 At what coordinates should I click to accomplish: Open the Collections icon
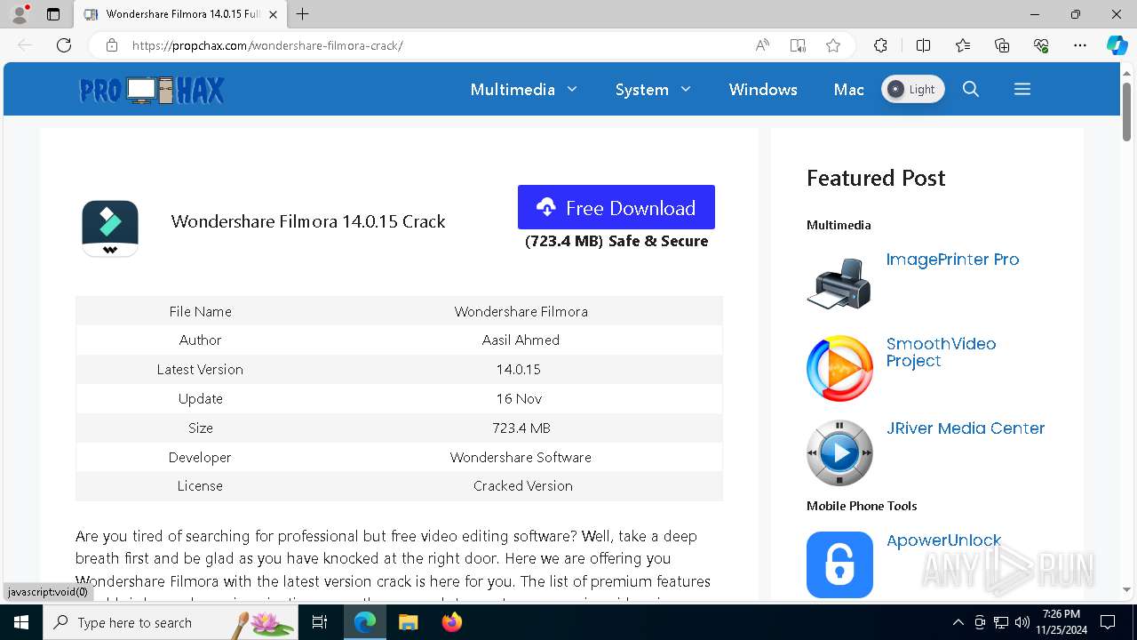click(1002, 45)
